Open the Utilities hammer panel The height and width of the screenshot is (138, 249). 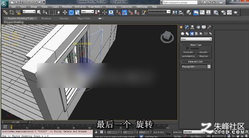pos(209,27)
